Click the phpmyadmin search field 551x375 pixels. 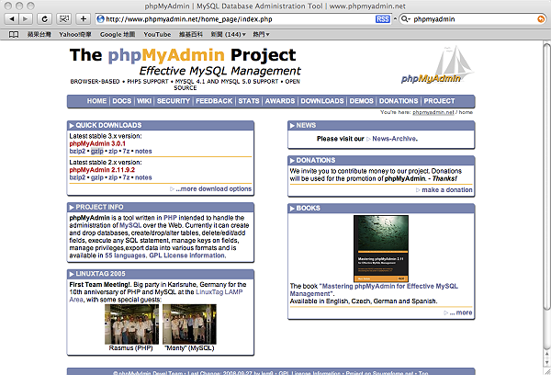click(x=473, y=19)
